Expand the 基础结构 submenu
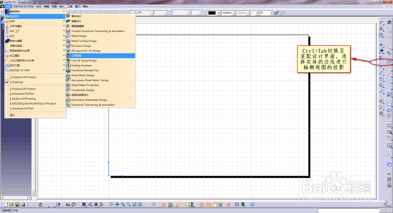This screenshot has width=393, height=213. (35, 11)
